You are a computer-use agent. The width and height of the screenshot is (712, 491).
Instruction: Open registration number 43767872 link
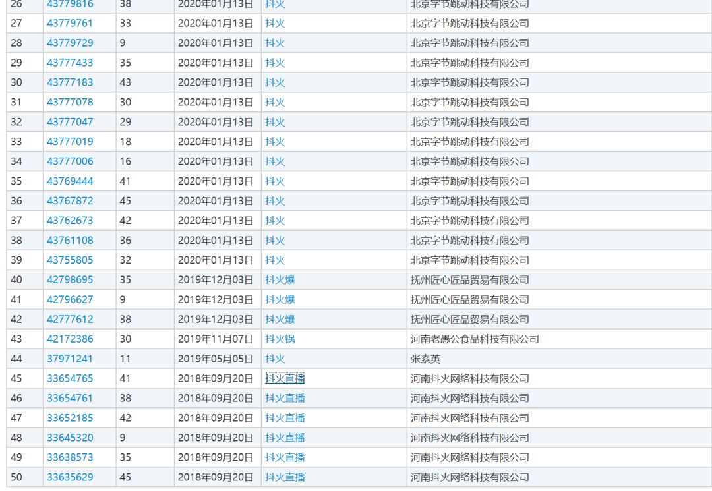click(x=70, y=201)
